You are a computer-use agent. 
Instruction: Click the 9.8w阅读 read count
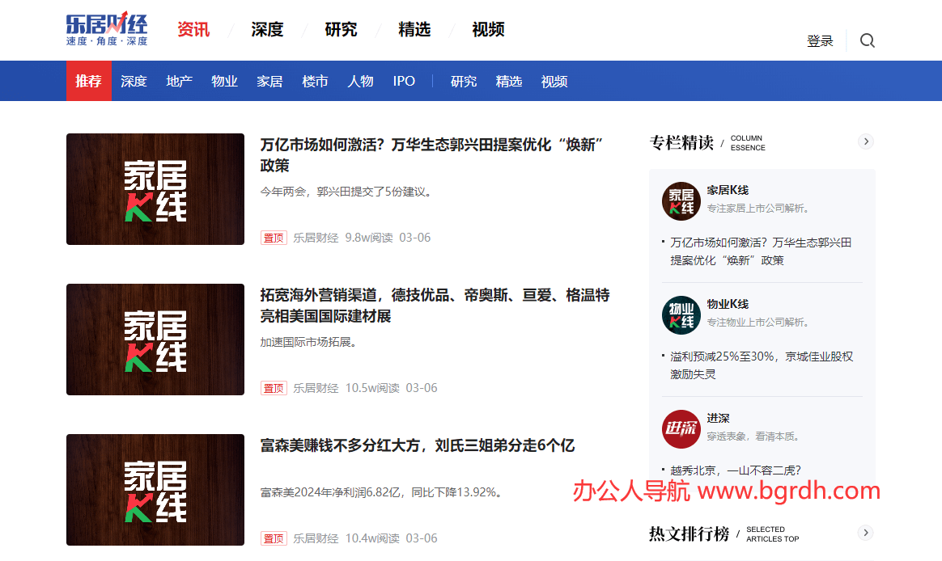(x=369, y=238)
